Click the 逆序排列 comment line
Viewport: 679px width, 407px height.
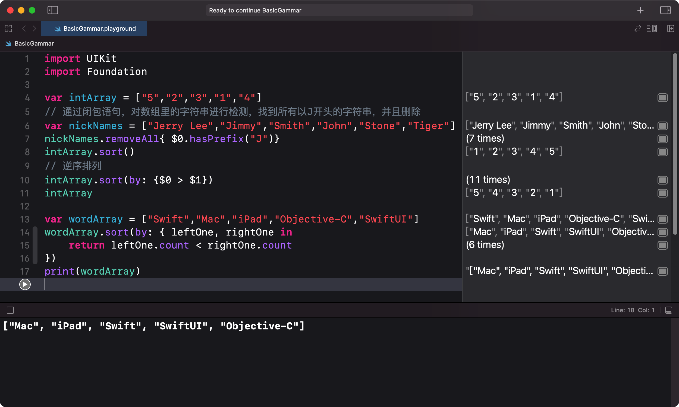tap(73, 166)
